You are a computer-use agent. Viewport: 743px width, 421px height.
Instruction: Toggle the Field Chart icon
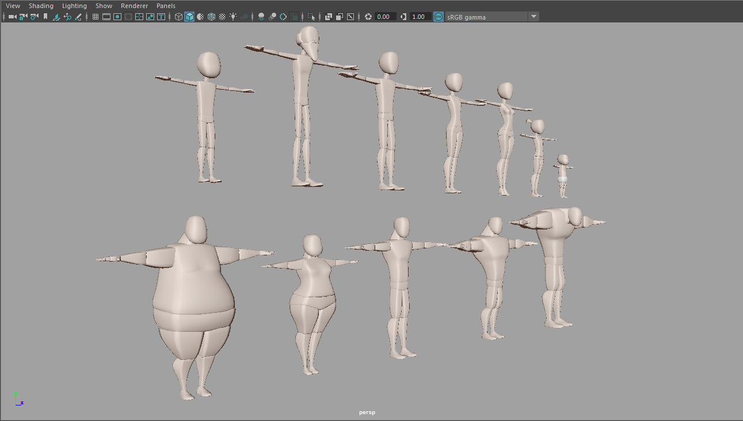[x=139, y=17]
